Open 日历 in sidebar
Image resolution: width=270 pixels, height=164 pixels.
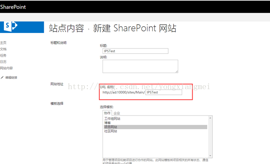tap(3, 62)
